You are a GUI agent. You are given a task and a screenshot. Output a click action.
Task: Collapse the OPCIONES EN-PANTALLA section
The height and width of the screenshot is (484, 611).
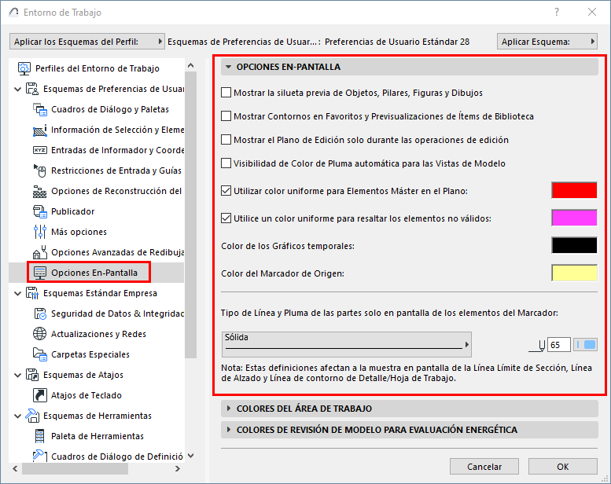229,67
